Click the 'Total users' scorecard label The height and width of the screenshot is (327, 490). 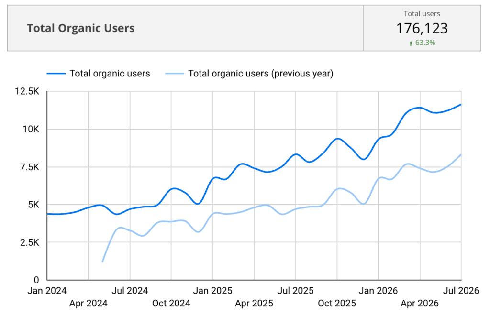point(422,14)
